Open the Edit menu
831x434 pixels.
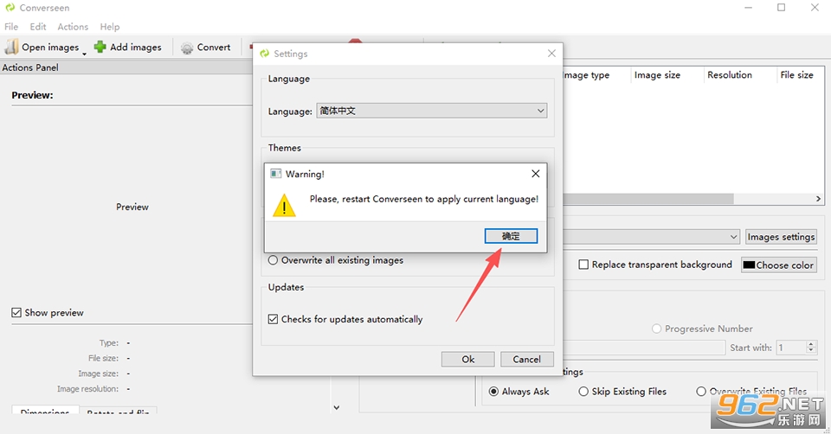tap(37, 27)
